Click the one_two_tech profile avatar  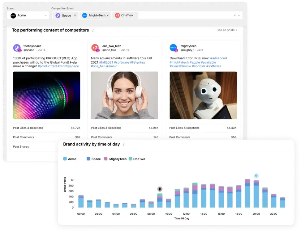pos(95,48)
